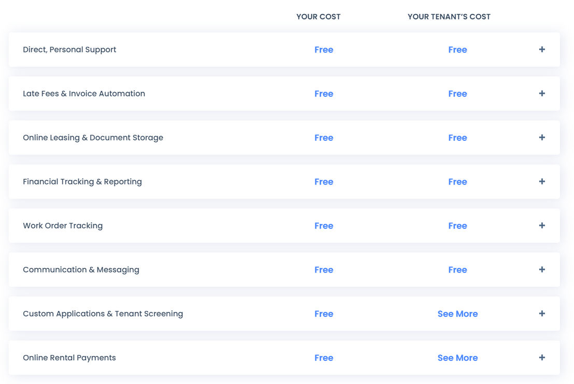The height and width of the screenshot is (384, 574).
Task: Click Your Cost Free for Financial Tracking row
Action: pyautogui.click(x=324, y=181)
